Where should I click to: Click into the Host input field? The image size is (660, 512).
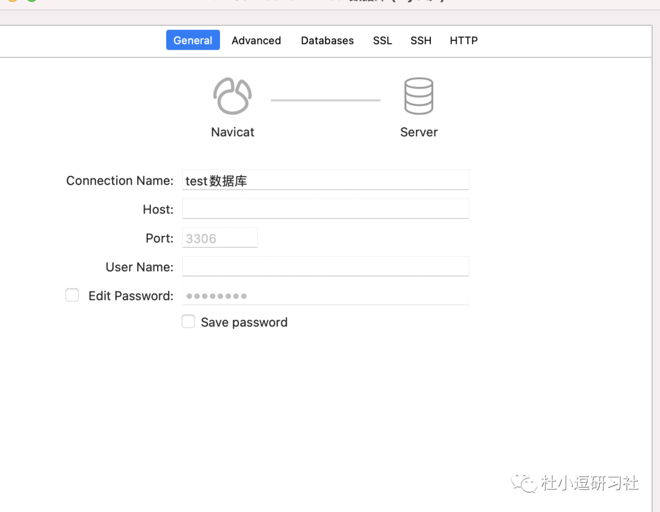tap(325, 209)
